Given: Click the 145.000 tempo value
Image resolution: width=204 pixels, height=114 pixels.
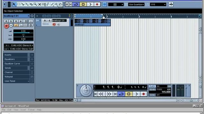Looking at the screenshot, I should pos(166,92).
